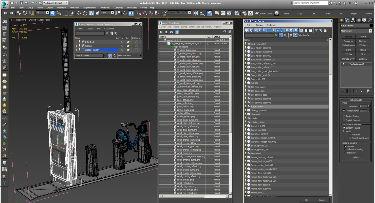
Task: Click the Mirror tool icon
Action: 196,13
